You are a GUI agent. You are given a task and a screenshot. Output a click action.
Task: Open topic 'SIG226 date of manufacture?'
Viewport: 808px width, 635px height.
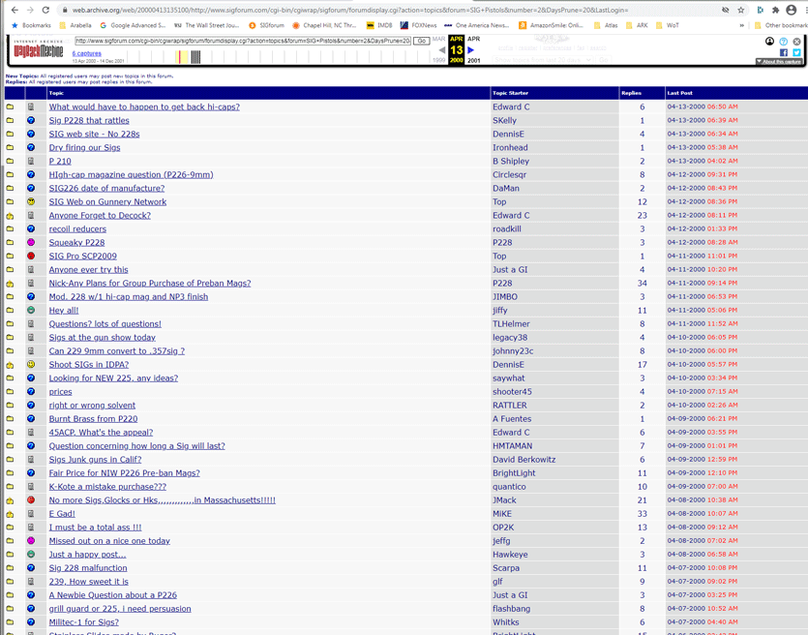coord(106,188)
